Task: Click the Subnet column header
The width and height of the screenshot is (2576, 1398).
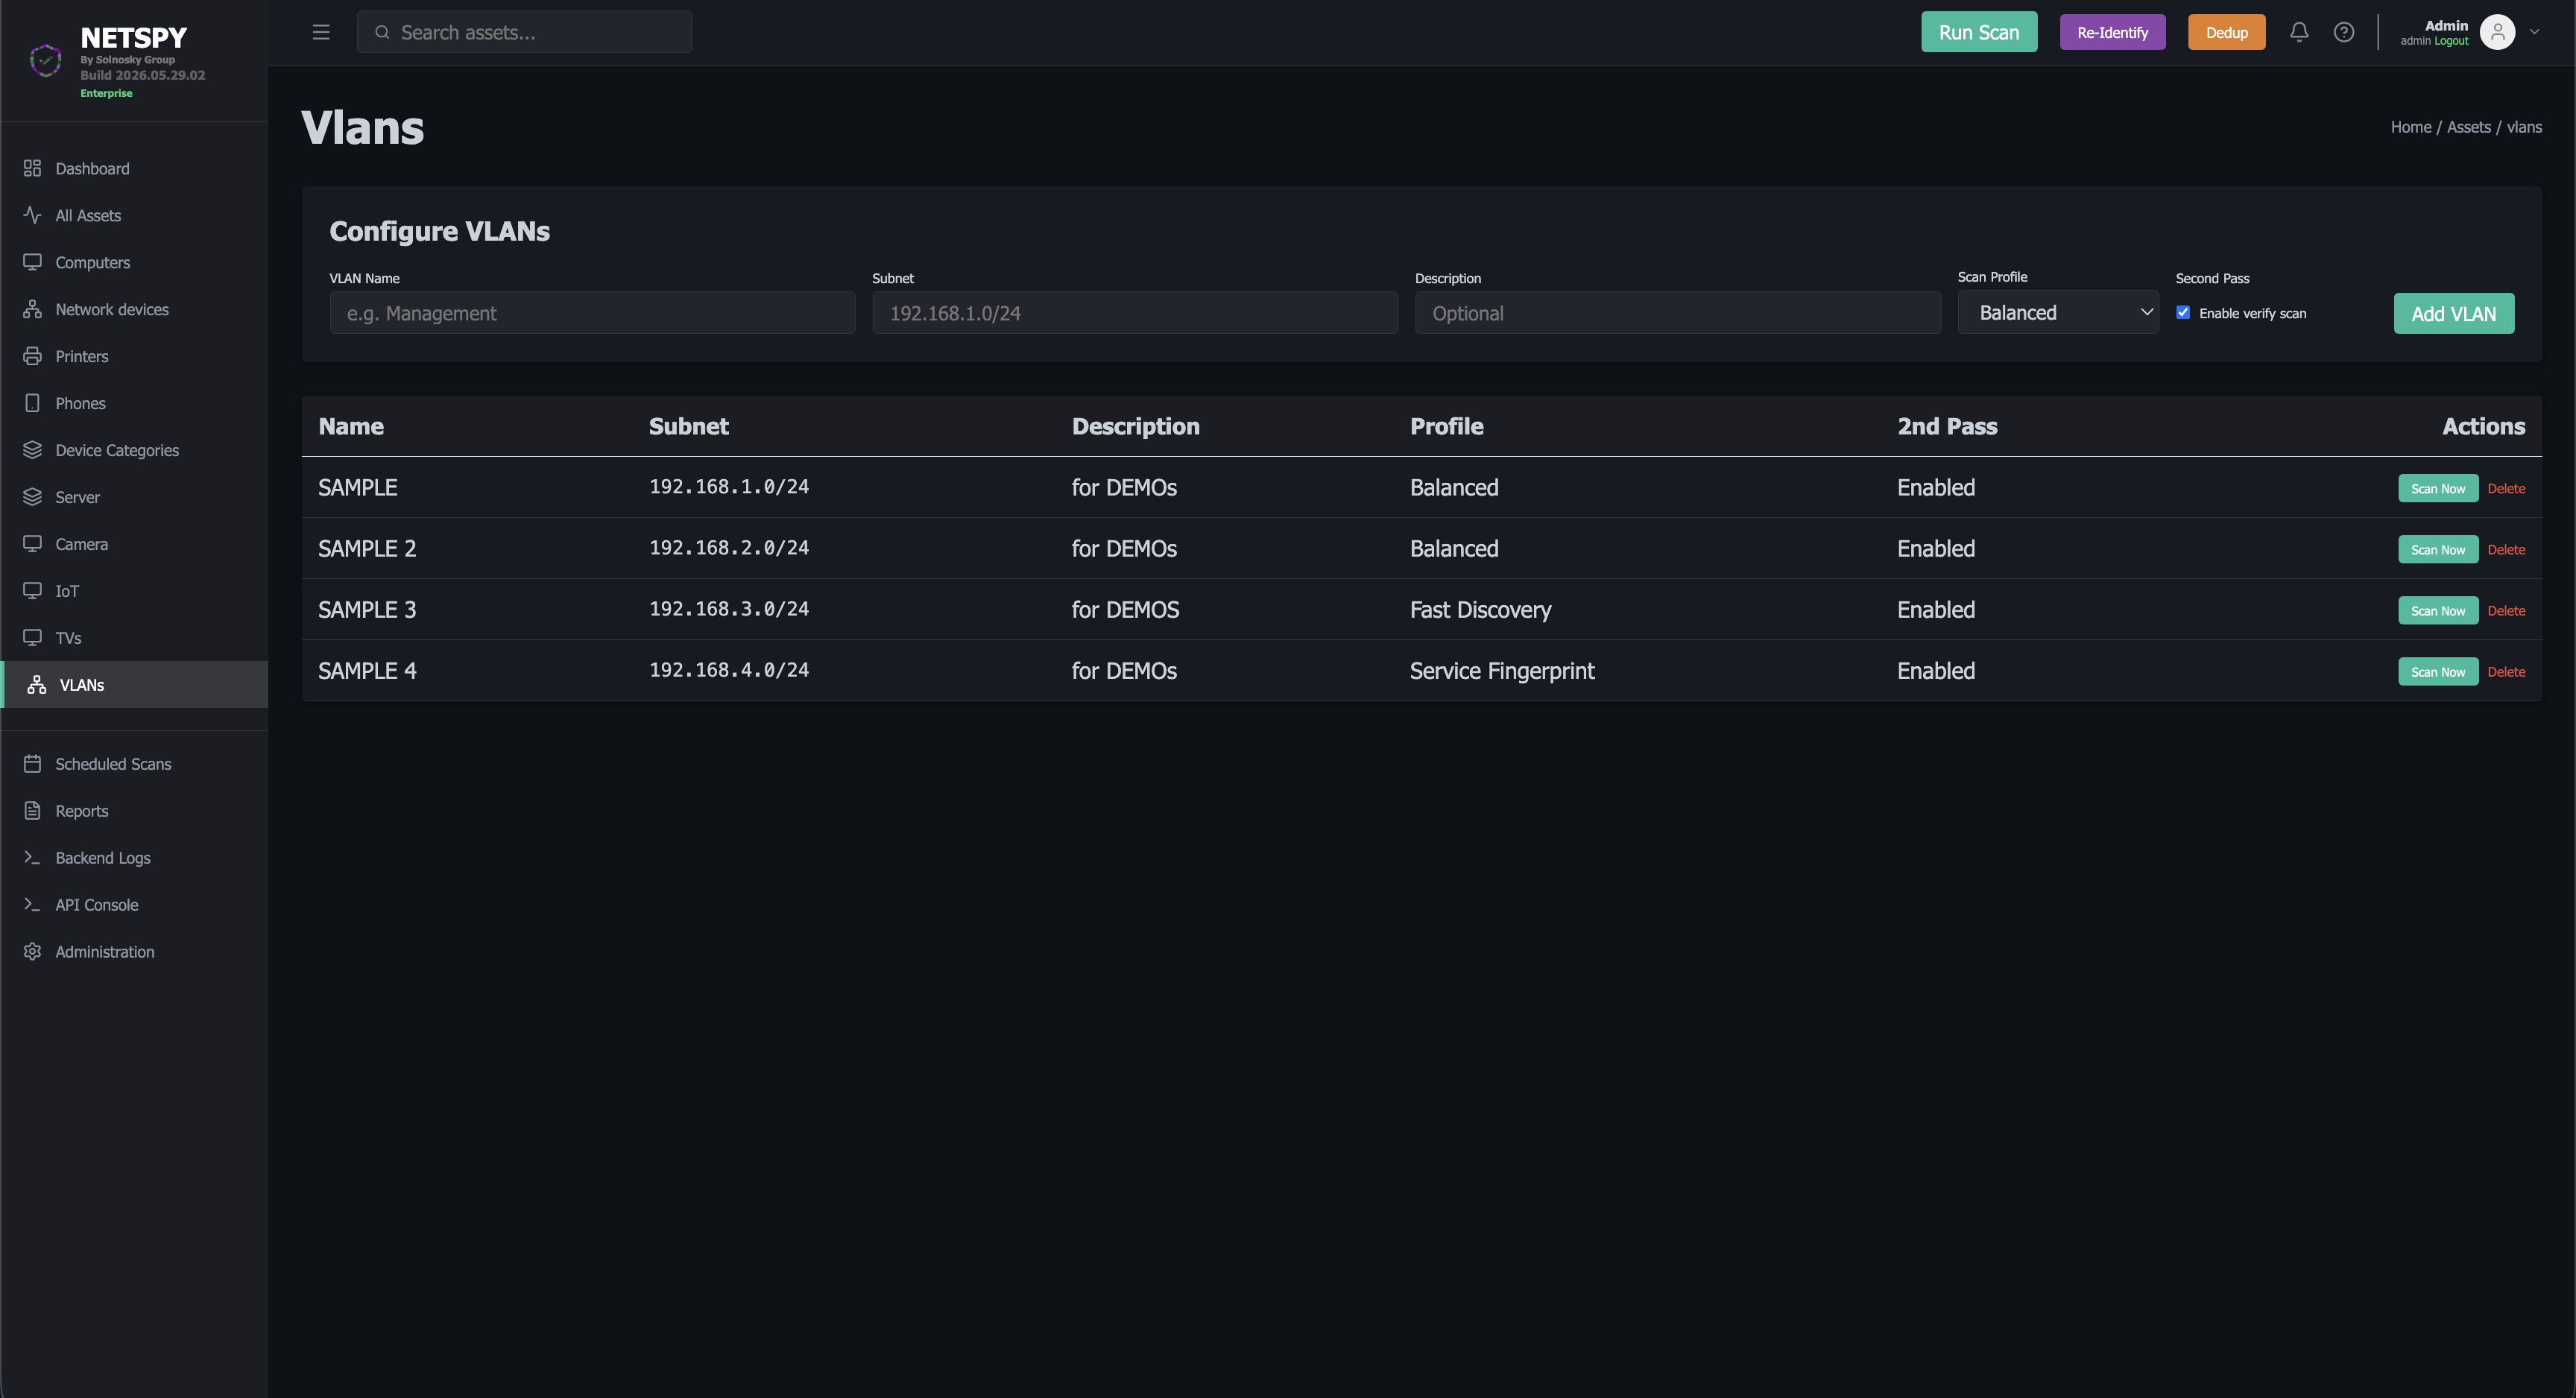Action: click(688, 426)
